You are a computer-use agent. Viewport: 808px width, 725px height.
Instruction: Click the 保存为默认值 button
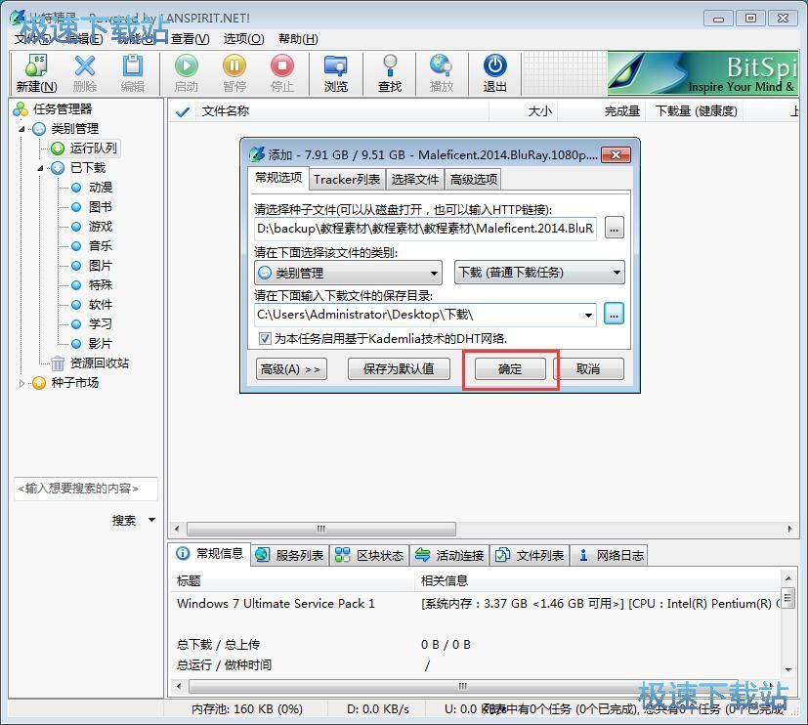pos(399,369)
